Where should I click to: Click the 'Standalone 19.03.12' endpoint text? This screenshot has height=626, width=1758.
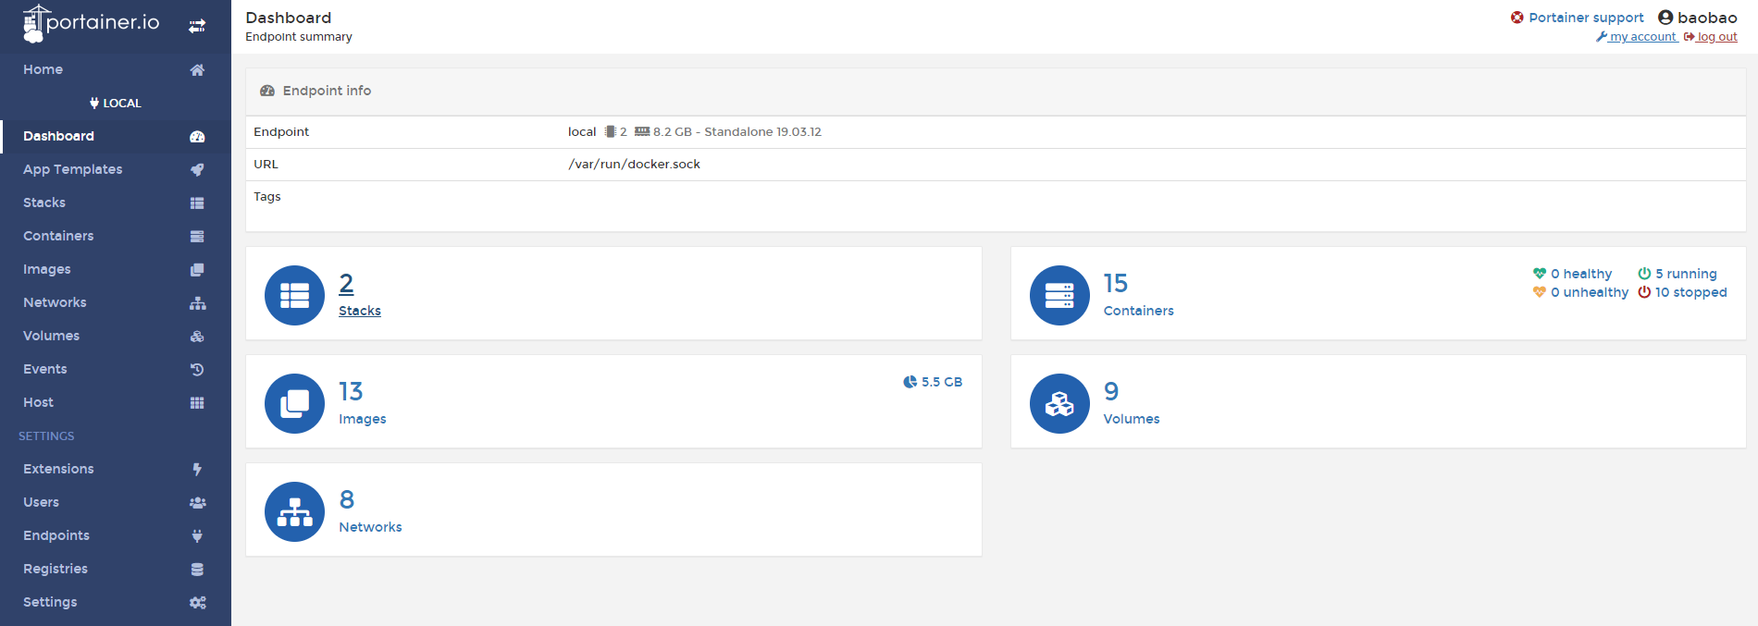762,132
